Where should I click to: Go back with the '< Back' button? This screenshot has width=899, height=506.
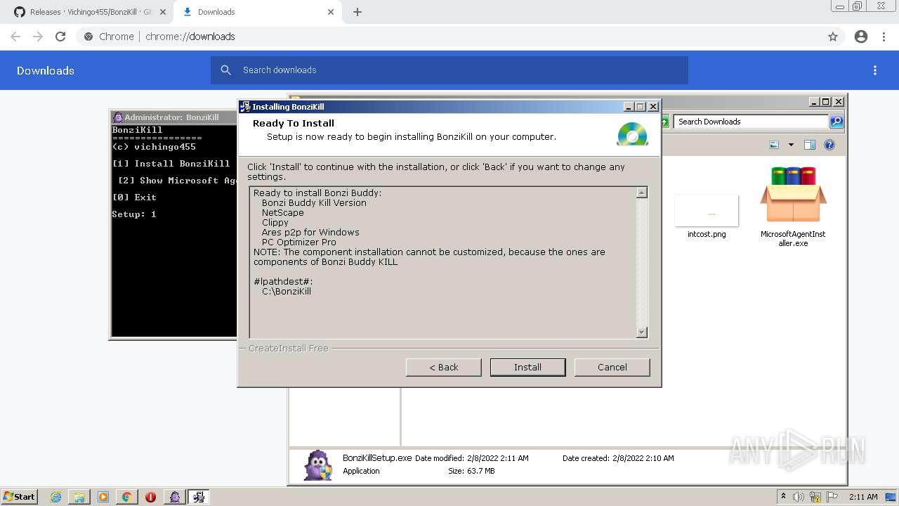[443, 367]
